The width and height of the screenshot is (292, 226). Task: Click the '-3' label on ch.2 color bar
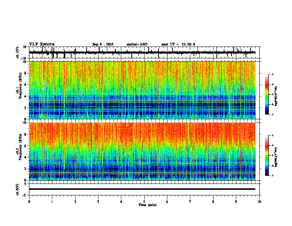click(x=272, y=136)
